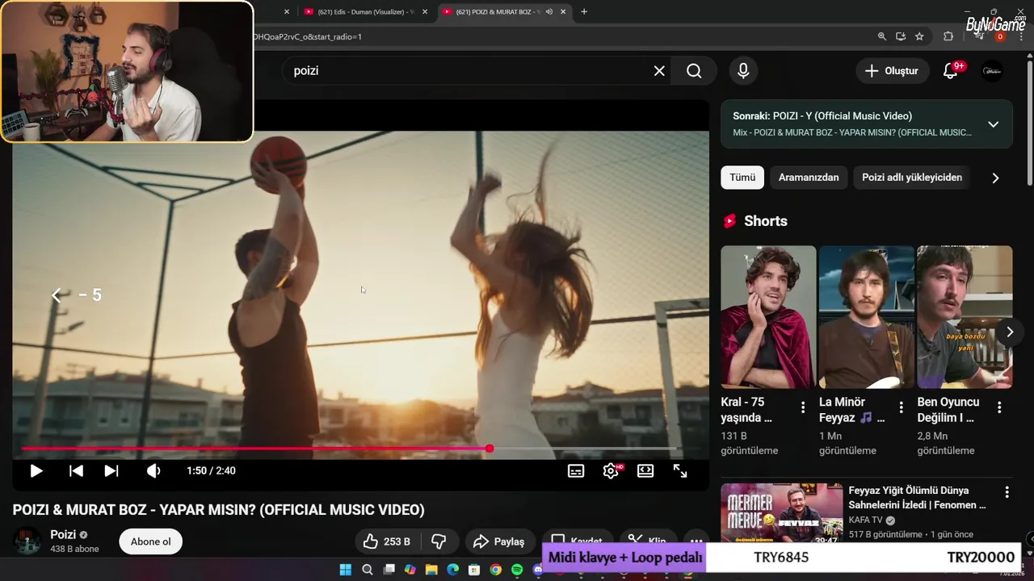Screen dimensions: 1034x581
Task: Start voice search with the microphone icon
Action: pos(743,71)
